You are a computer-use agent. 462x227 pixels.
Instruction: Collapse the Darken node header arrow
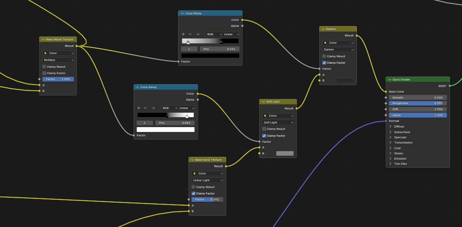pos(323,29)
